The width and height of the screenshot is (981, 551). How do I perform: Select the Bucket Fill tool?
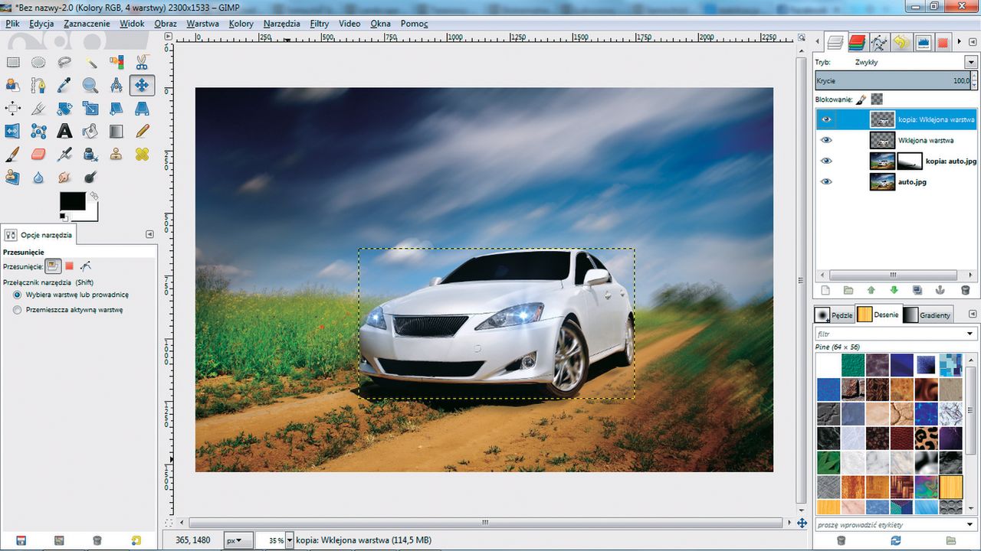(x=90, y=131)
